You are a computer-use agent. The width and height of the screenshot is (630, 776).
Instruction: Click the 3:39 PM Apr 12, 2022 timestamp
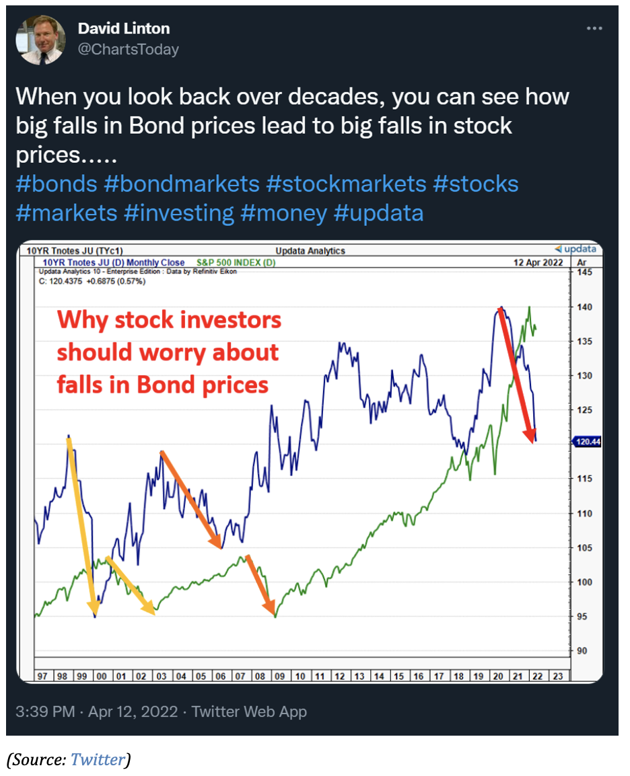96,711
